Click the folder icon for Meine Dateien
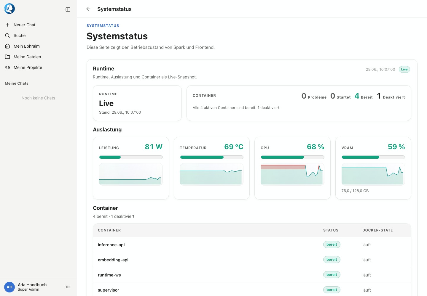This screenshot has height=296, width=427. pyautogui.click(x=7, y=57)
